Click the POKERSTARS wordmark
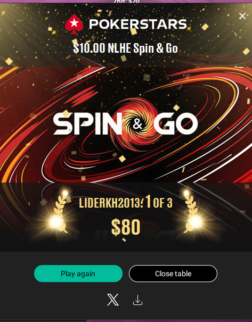252x322 pixels. (138, 24)
